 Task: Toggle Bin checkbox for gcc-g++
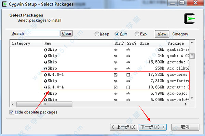115,87
